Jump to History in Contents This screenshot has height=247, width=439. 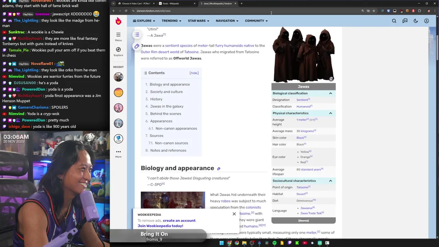(x=156, y=99)
